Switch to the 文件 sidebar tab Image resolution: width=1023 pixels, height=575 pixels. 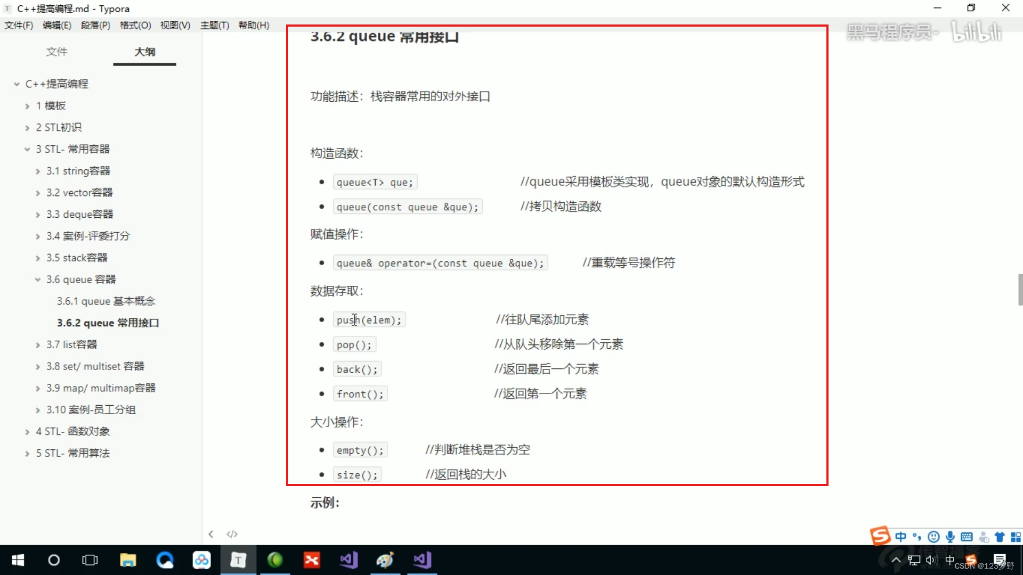[56, 52]
